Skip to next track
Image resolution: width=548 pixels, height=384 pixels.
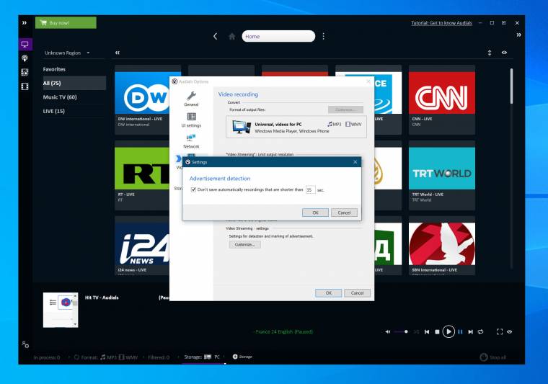tap(470, 331)
